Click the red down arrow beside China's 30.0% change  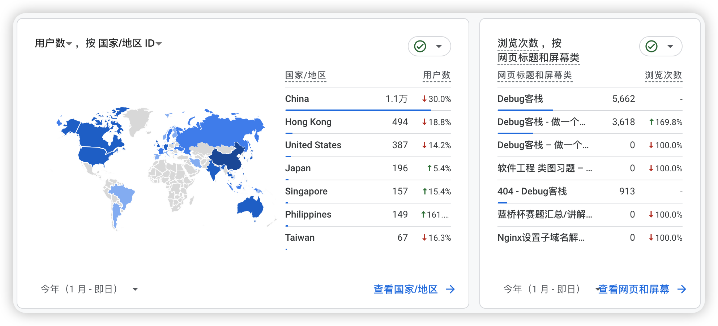(x=424, y=98)
